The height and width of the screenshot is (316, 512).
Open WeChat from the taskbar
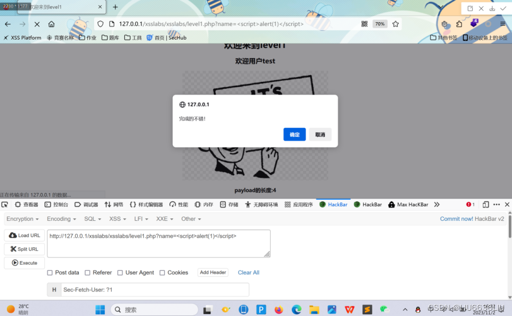point(385,310)
